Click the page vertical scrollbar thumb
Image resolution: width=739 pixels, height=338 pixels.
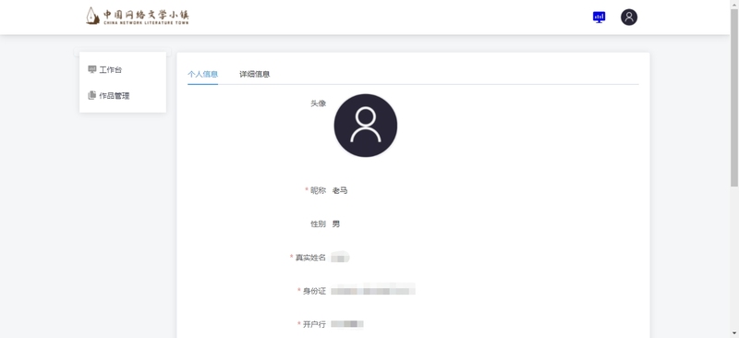[734, 97]
